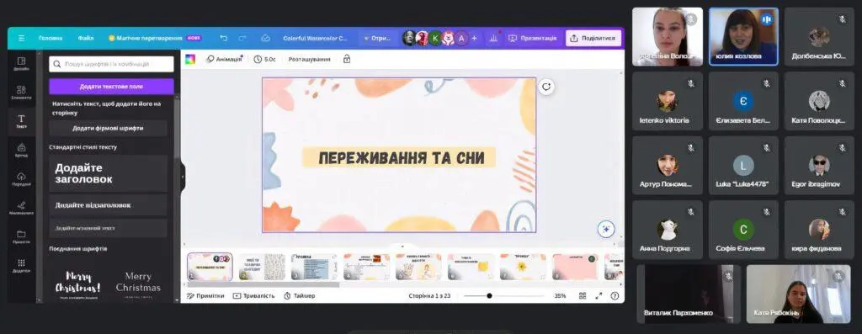
Task: Check the cloud save status icon
Action: pyautogui.click(x=265, y=39)
